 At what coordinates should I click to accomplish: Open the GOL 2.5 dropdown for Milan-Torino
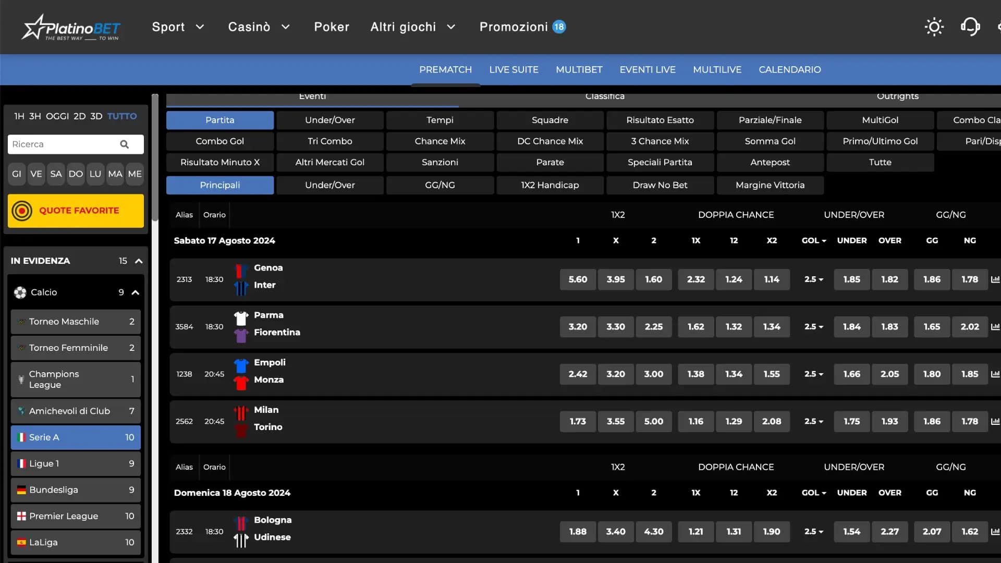click(813, 421)
